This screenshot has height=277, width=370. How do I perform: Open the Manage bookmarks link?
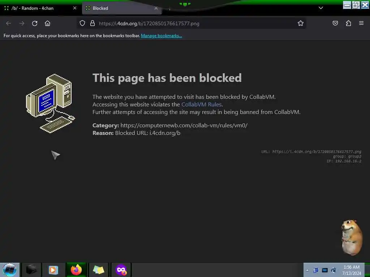162,36
